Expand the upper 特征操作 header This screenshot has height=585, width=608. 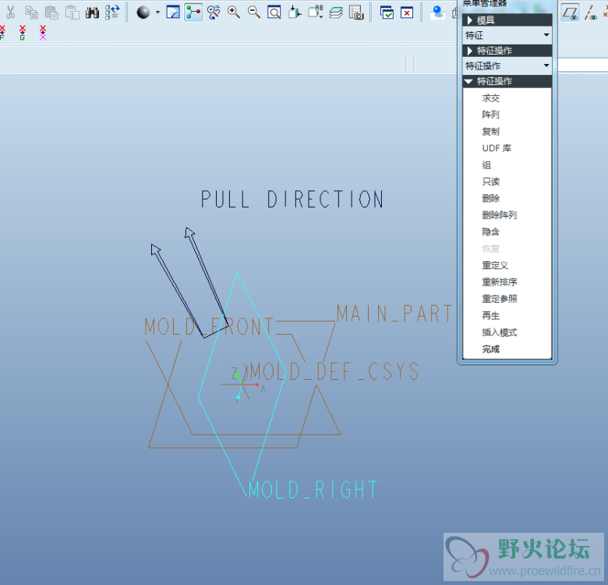(507, 51)
